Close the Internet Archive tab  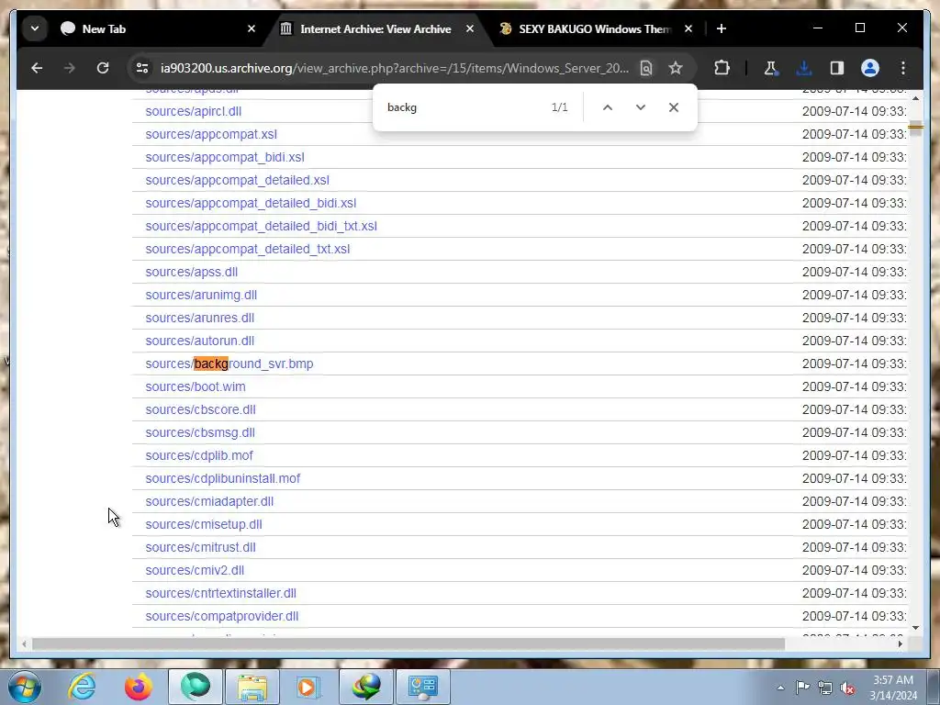470,28
